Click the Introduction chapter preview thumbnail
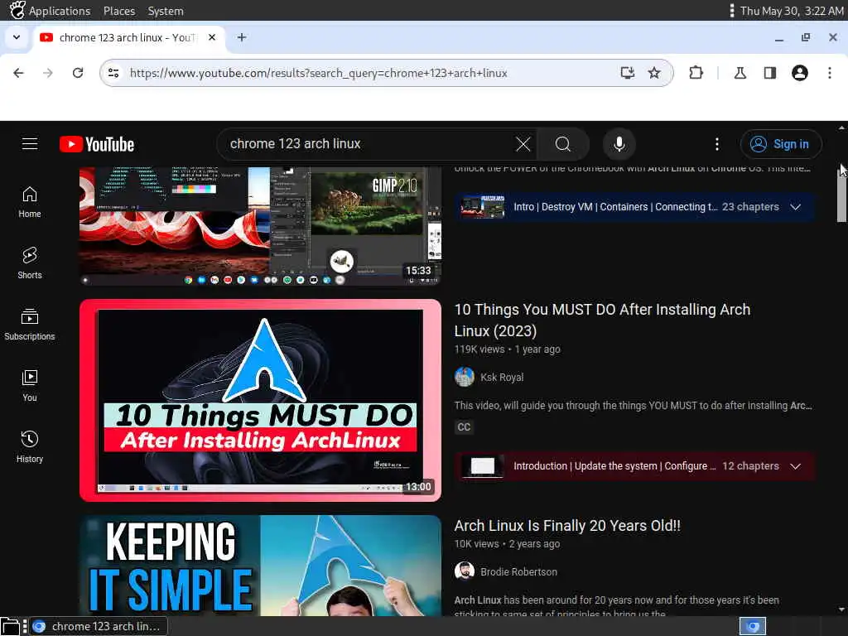The height and width of the screenshot is (636, 848). click(483, 466)
